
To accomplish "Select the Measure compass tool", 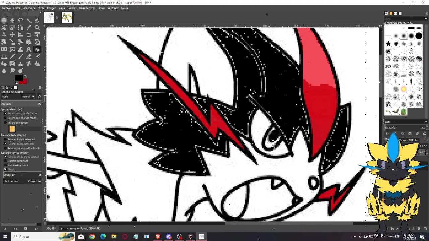I will 4,35.
